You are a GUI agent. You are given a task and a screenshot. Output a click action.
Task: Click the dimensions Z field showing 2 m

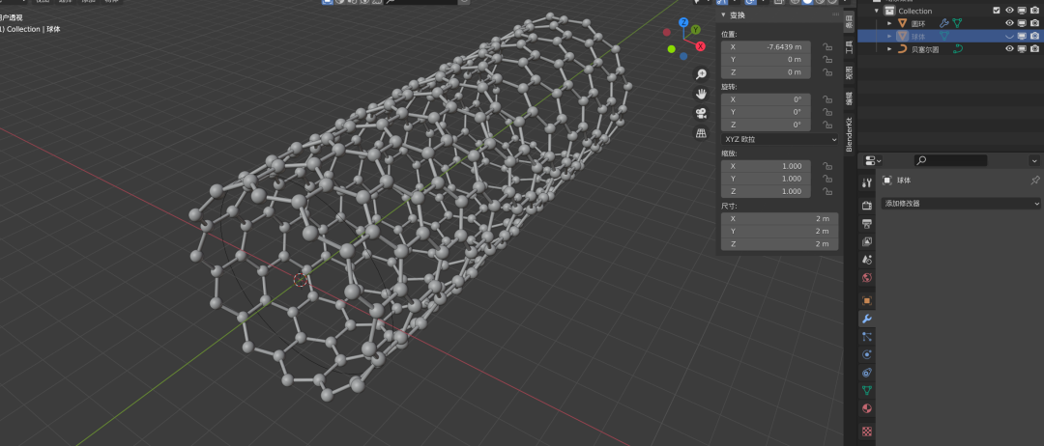coord(780,244)
